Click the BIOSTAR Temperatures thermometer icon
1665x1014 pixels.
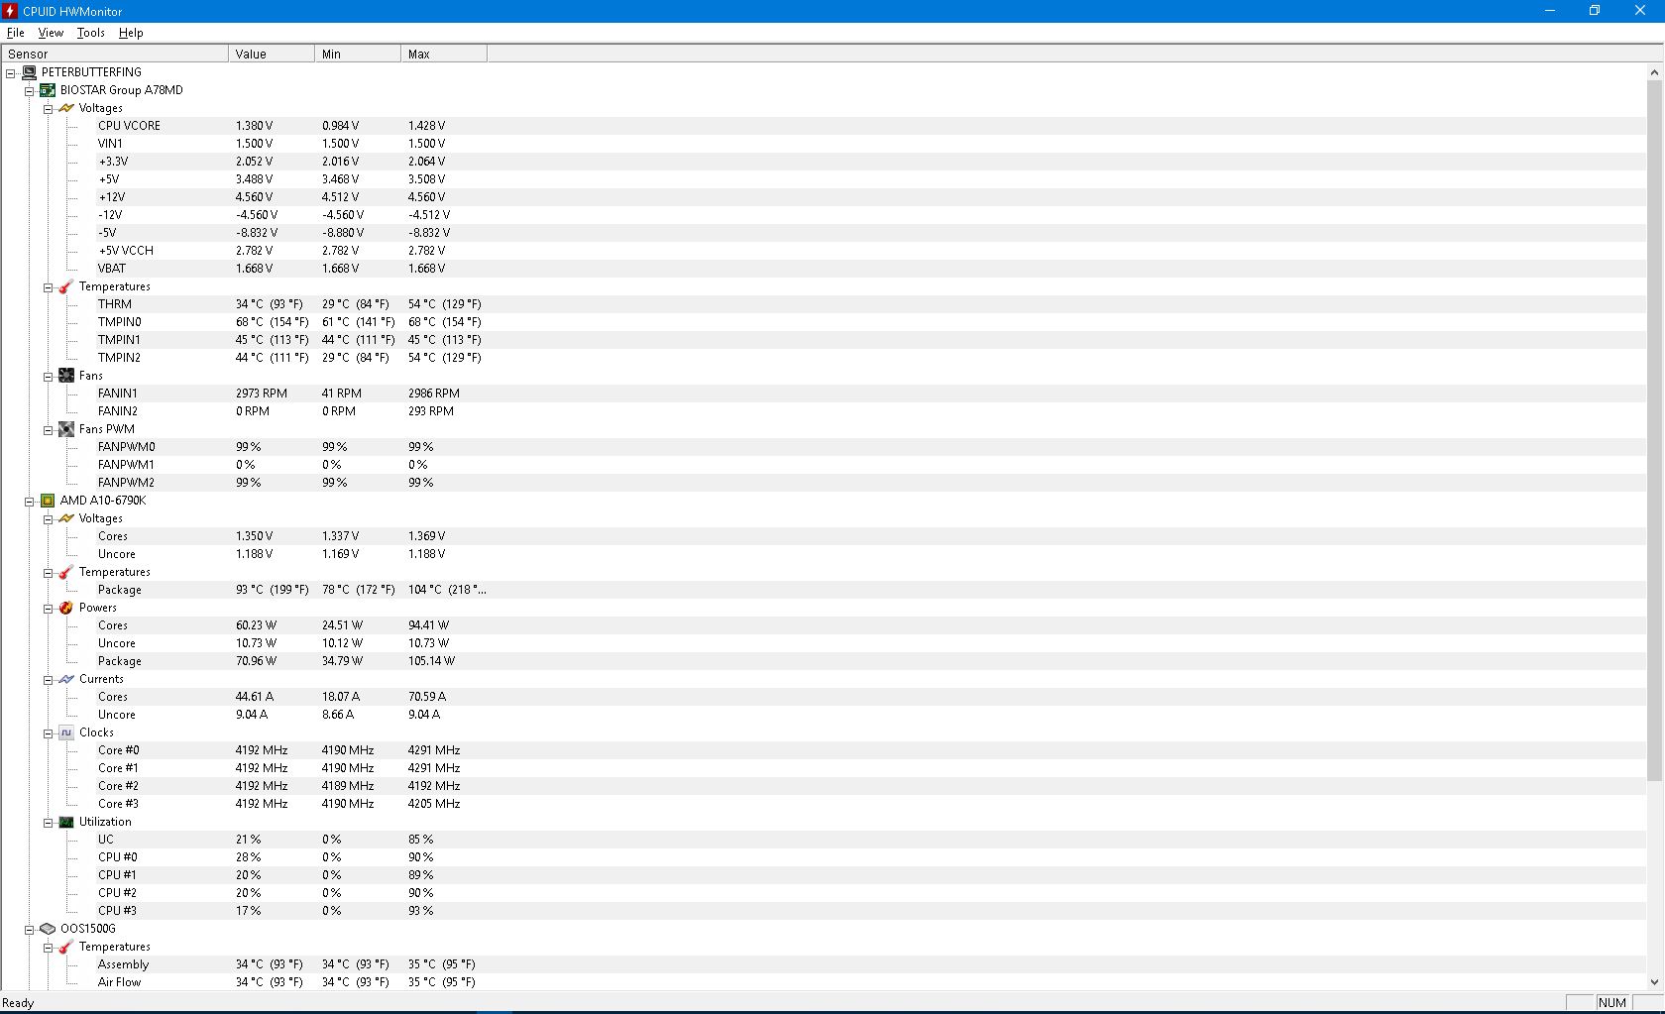(x=66, y=286)
